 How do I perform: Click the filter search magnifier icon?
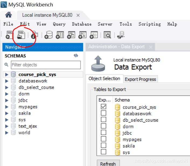(6, 65)
